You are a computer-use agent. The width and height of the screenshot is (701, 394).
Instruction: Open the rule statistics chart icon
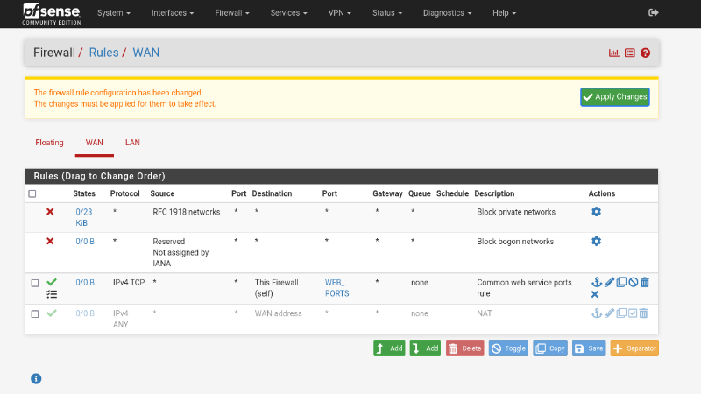614,53
